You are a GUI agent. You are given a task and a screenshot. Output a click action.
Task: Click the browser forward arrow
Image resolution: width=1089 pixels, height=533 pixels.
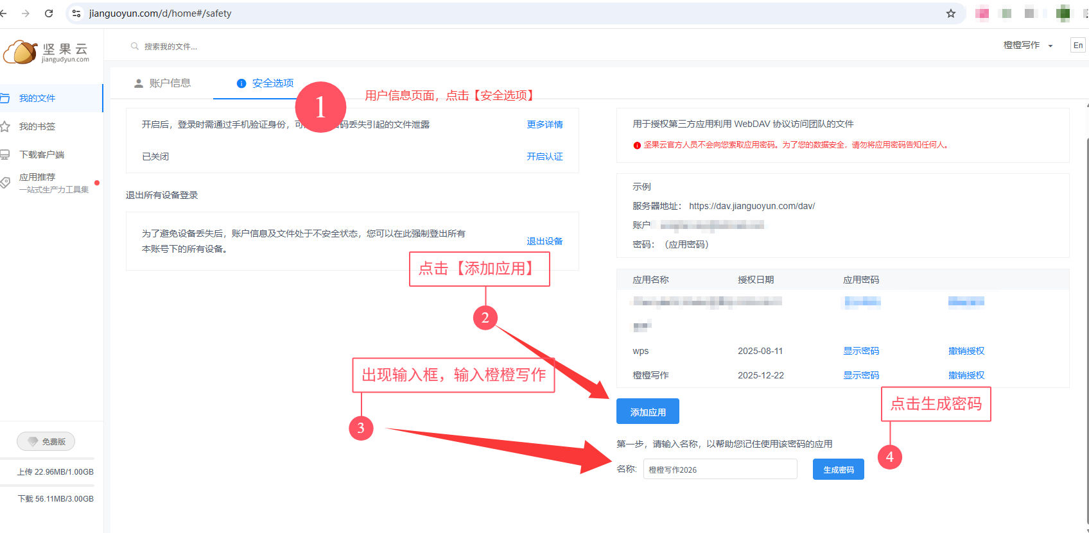[26, 13]
